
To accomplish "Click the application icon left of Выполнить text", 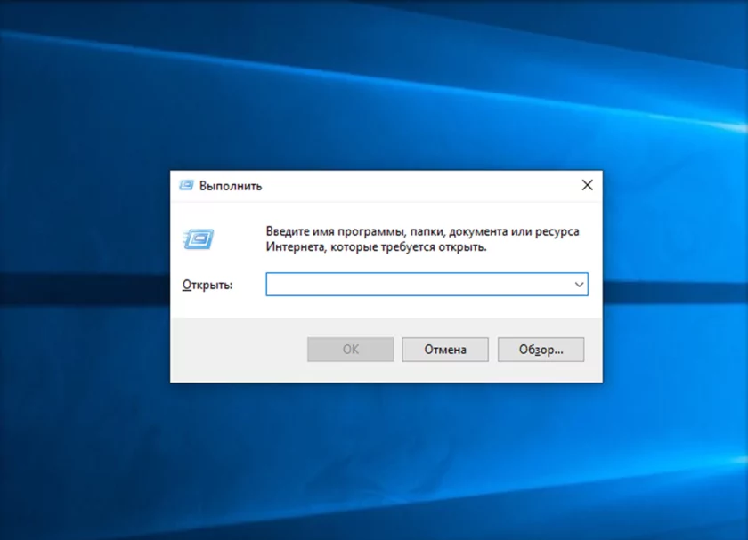I will point(185,185).
